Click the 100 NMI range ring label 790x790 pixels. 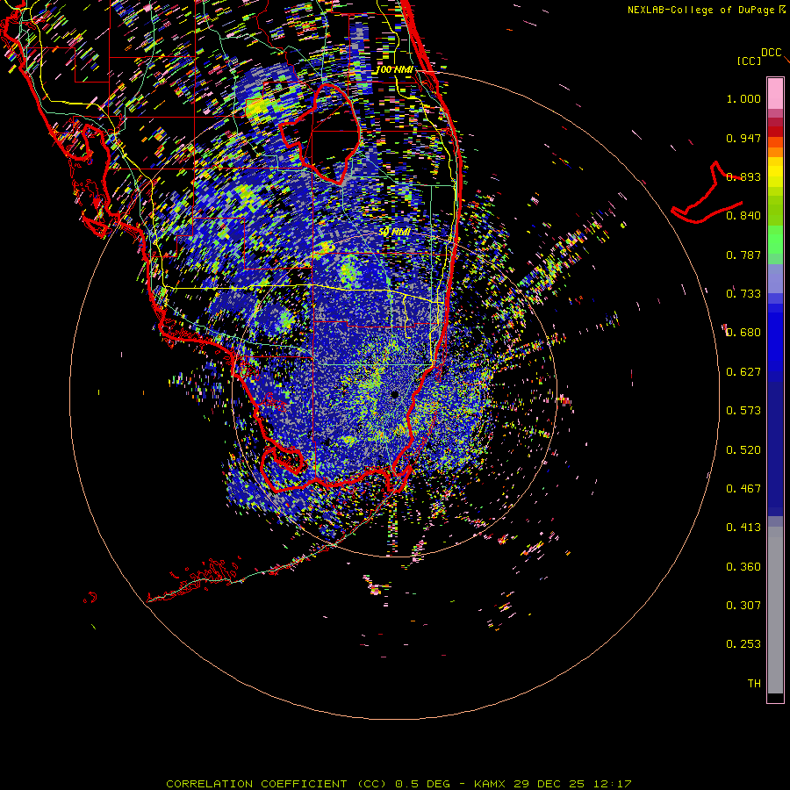tap(394, 69)
